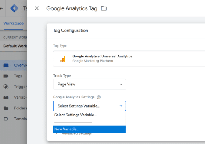Image resolution: width=205 pixels, height=144 pixels.
Task: Open Folders in the sidebar
Action: click(x=14, y=108)
